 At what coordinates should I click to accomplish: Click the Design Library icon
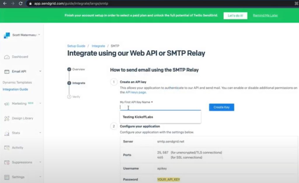7,119
